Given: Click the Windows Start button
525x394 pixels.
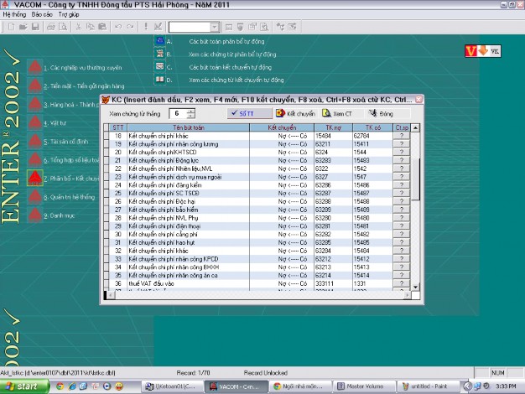Looking at the screenshot, I should tap(23, 386).
